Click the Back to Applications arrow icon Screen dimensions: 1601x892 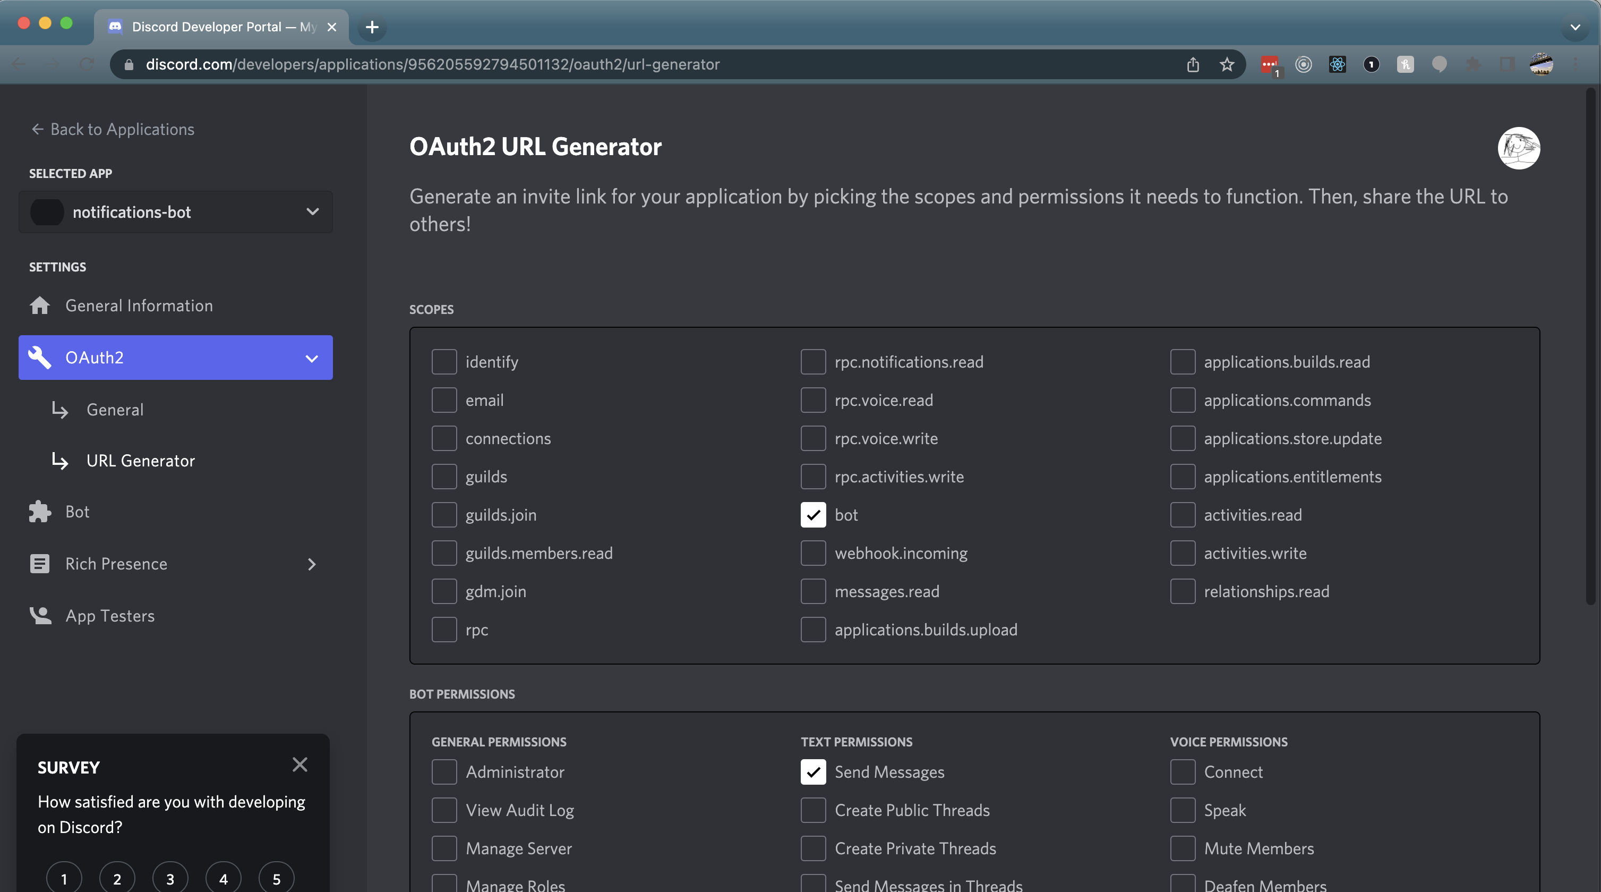tap(36, 130)
